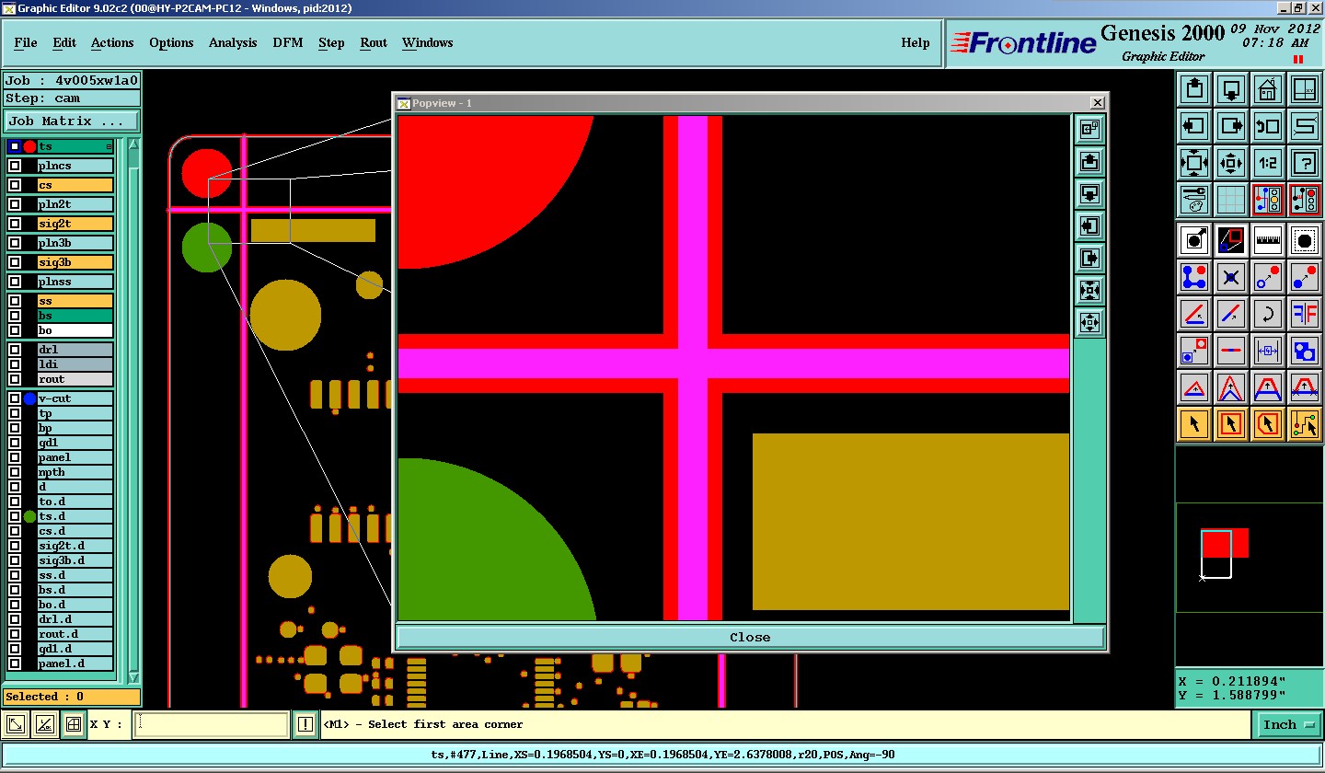Click the pan right arrow icon
Viewport: 1325px width, 773px height.
pos(1231,125)
